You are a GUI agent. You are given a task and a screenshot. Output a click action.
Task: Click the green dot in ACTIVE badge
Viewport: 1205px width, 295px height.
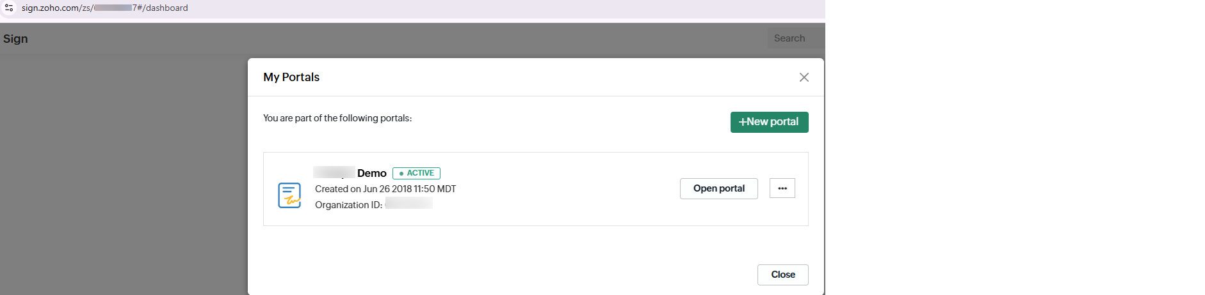pyautogui.click(x=401, y=174)
